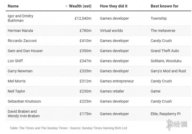192x134 pixels.
Task: Select the Sam and Dan Houser entry
Action: [25, 51]
